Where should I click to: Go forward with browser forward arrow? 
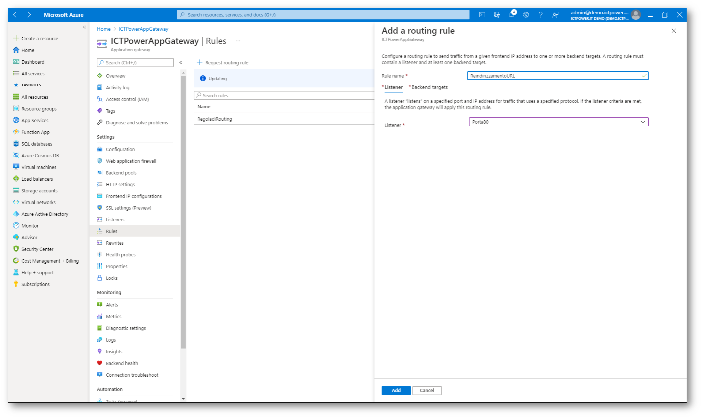tap(29, 15)
